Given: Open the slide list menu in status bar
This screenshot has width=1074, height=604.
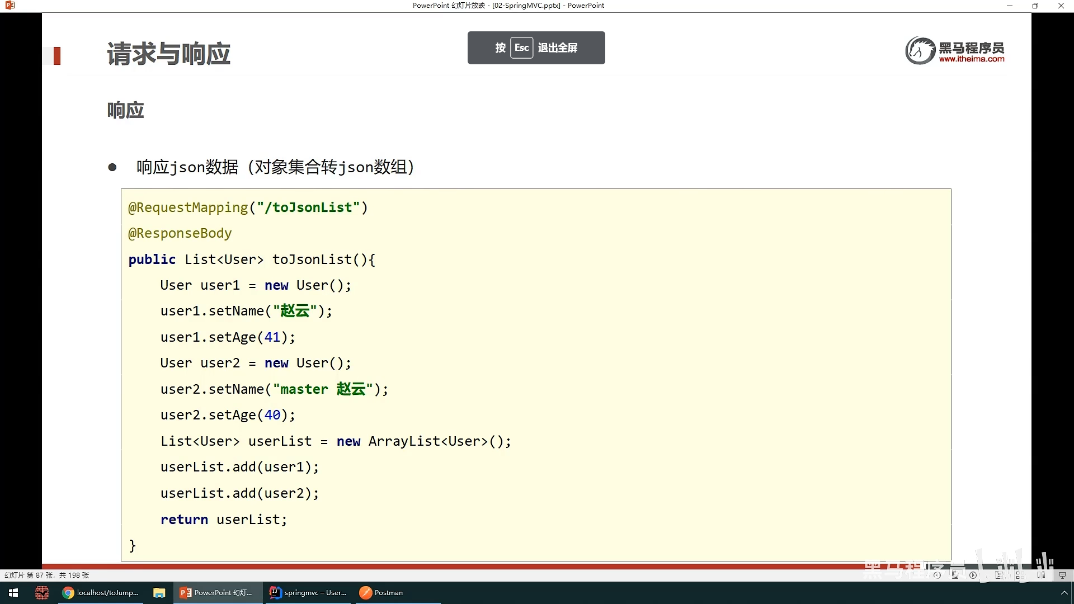Looking at the screenshot, I should [x=955, y=575].
